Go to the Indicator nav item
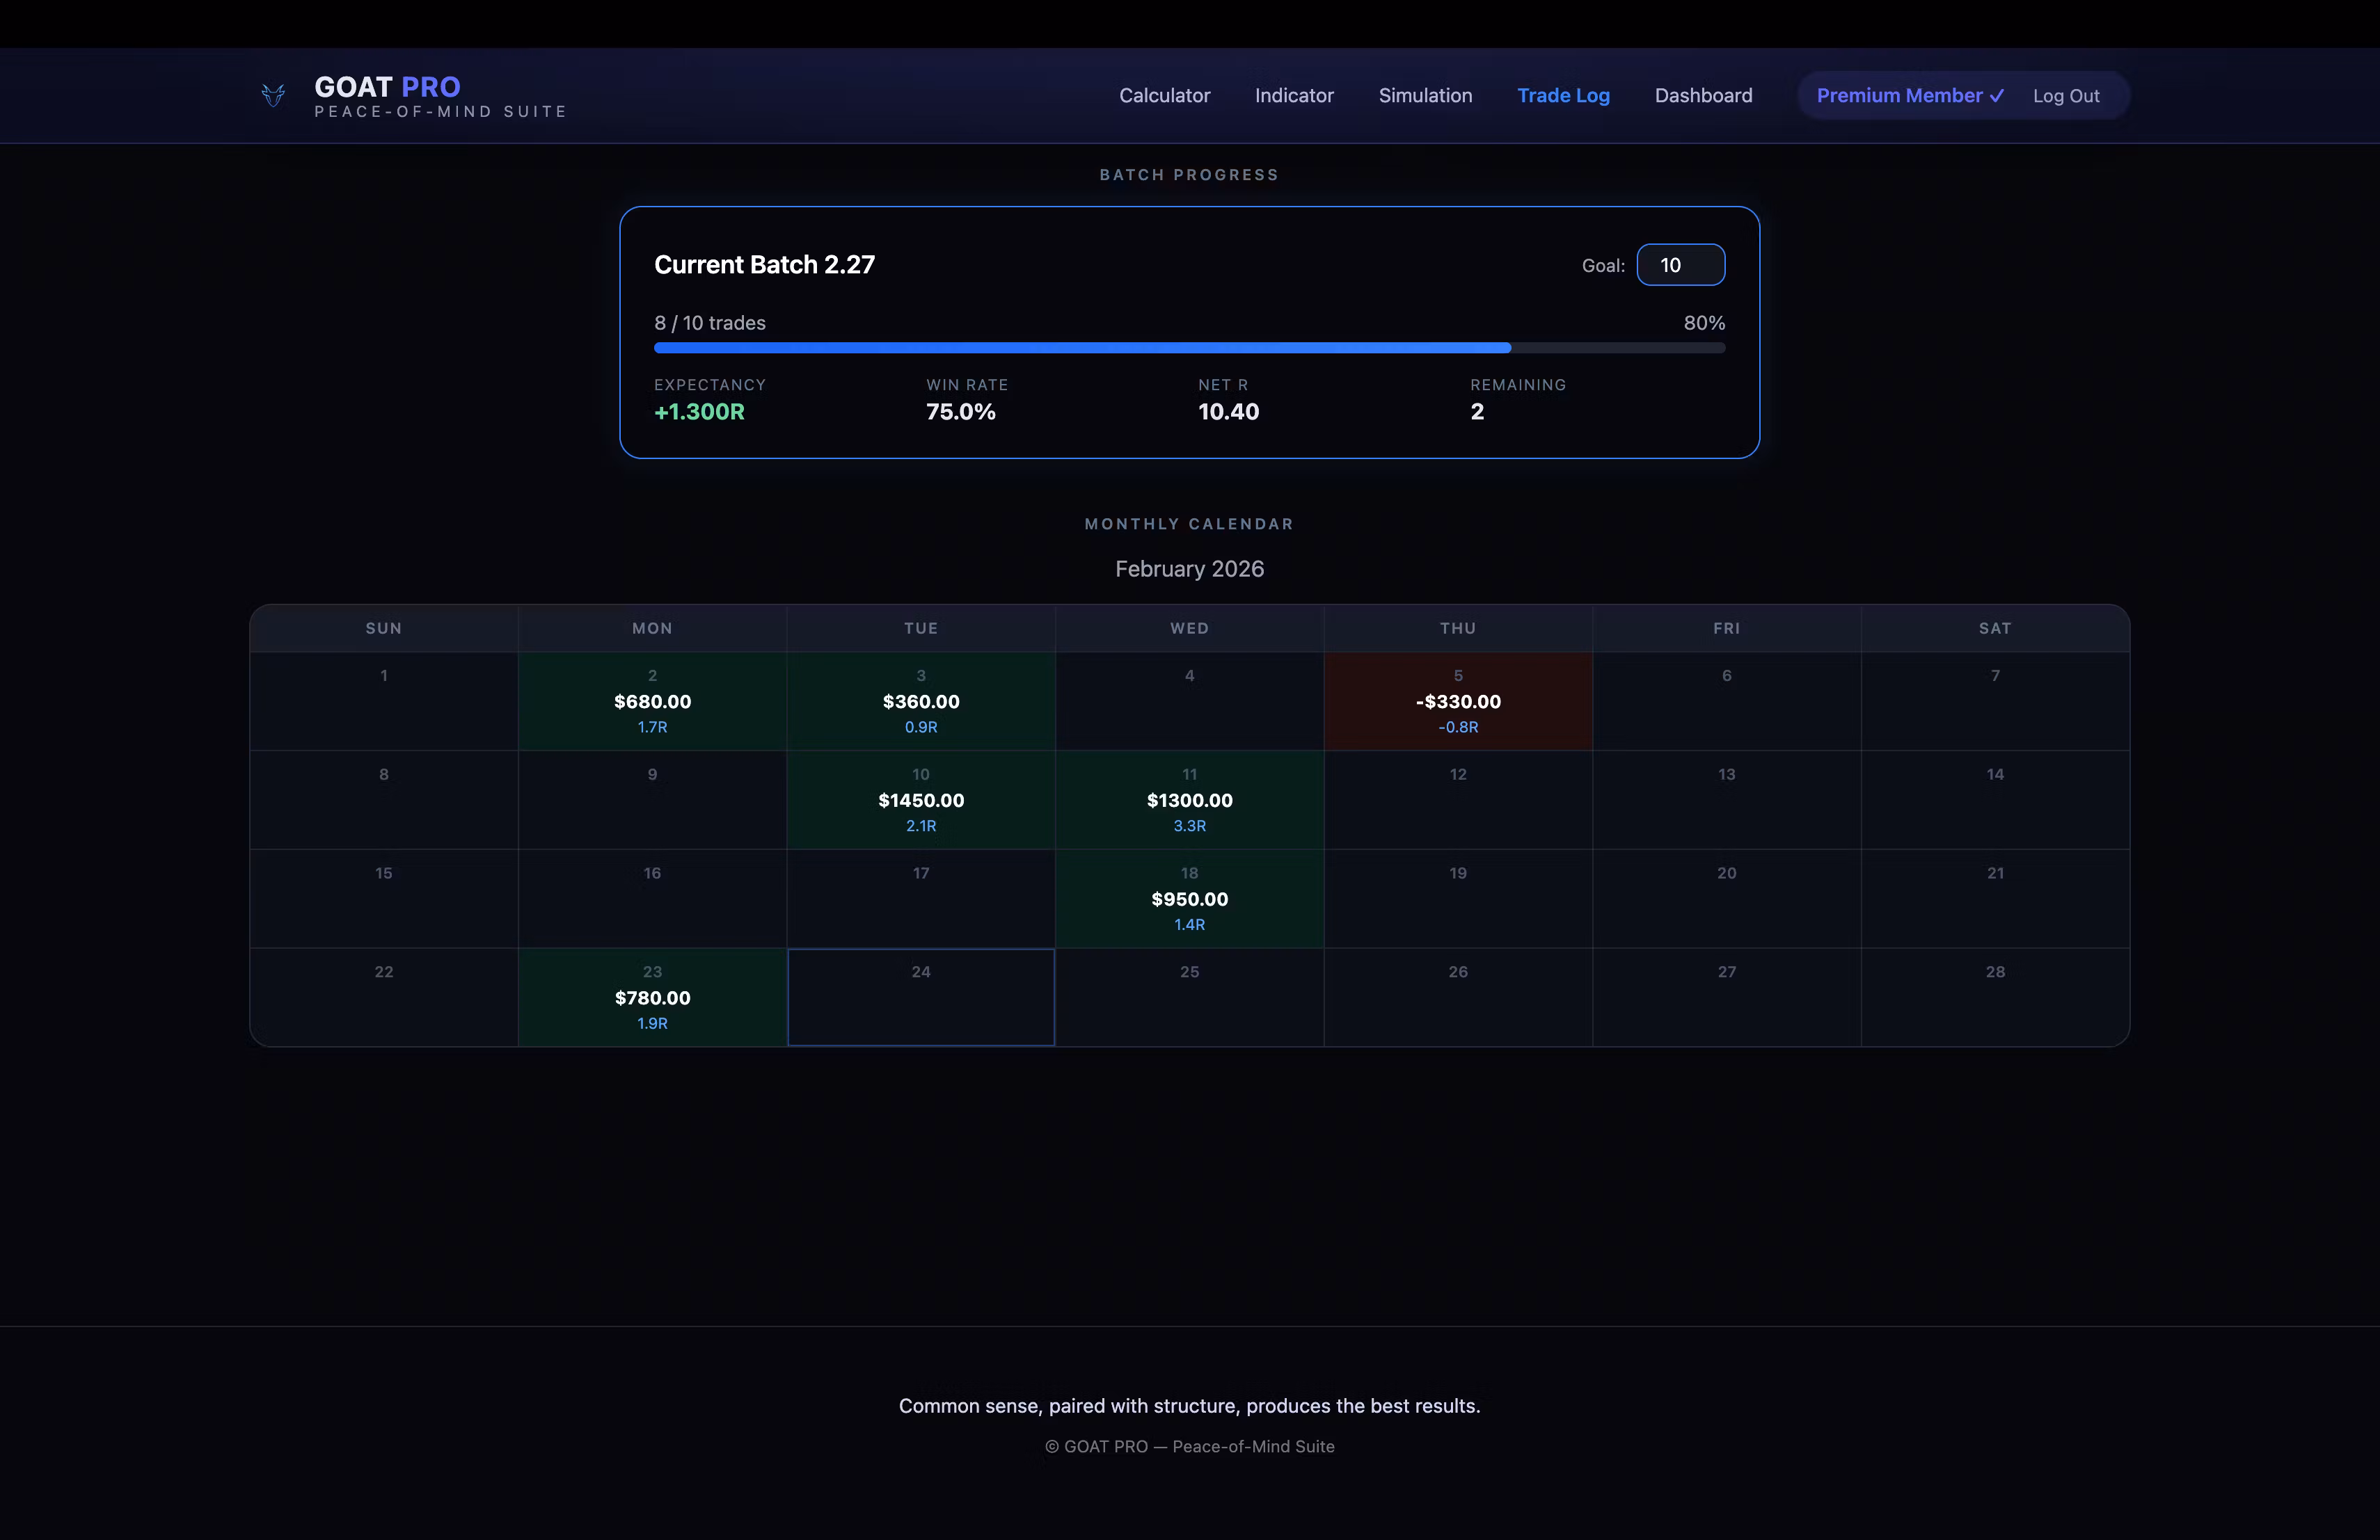 (1294, 96)
